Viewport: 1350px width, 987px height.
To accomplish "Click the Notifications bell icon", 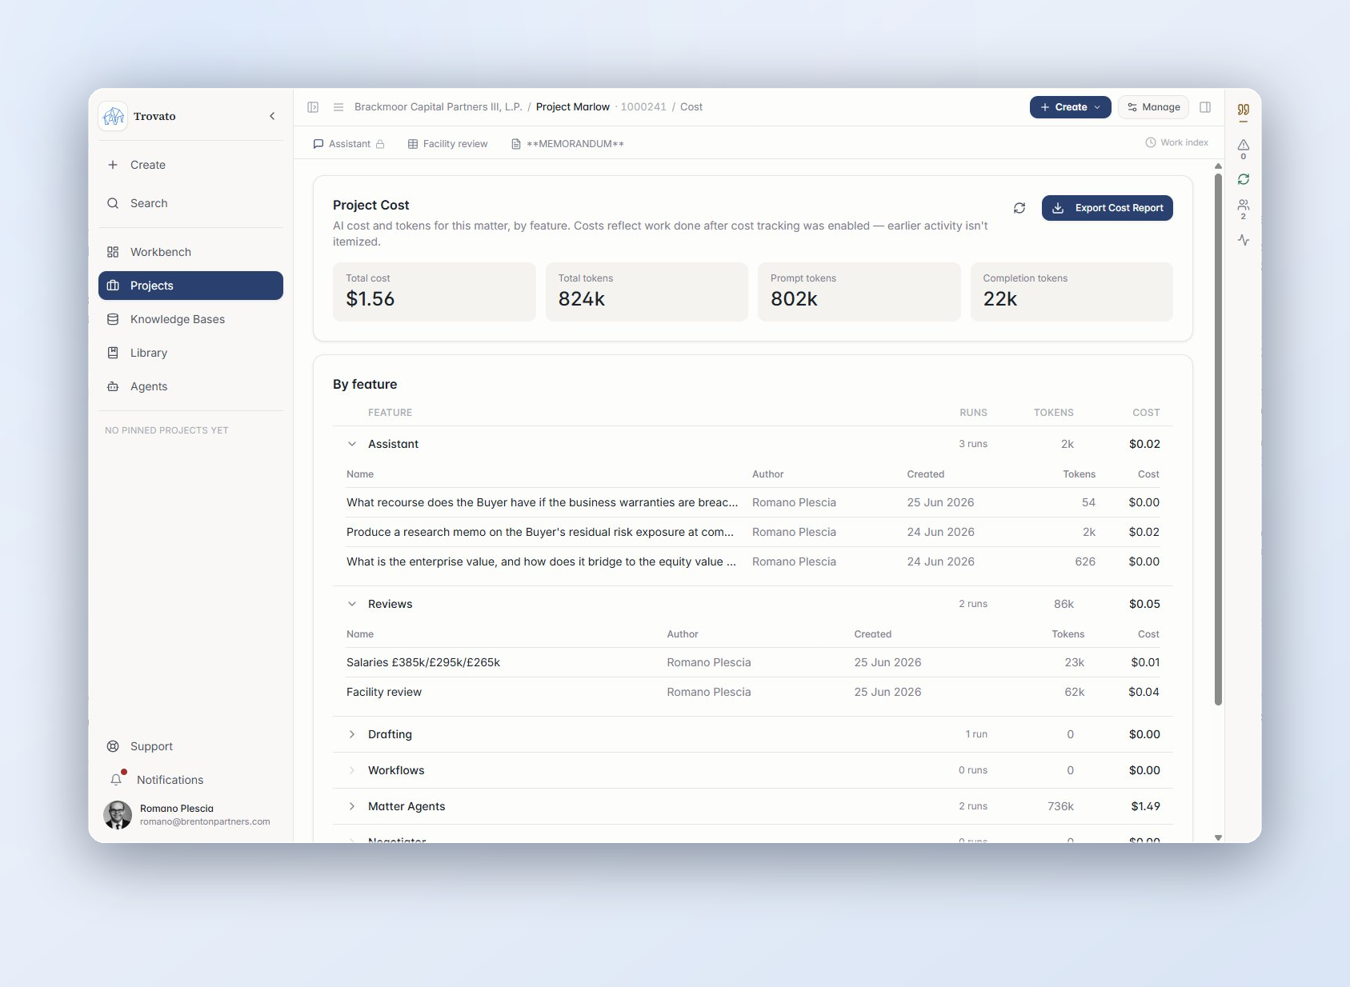I will 116,780.
